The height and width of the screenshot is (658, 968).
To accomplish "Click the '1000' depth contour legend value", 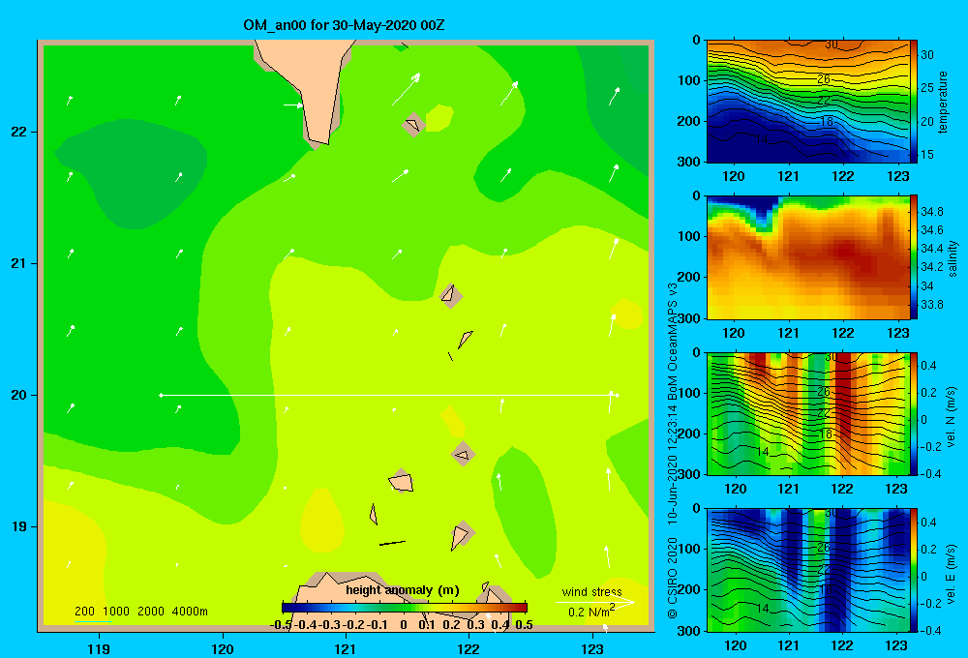I will pos(116,612).
